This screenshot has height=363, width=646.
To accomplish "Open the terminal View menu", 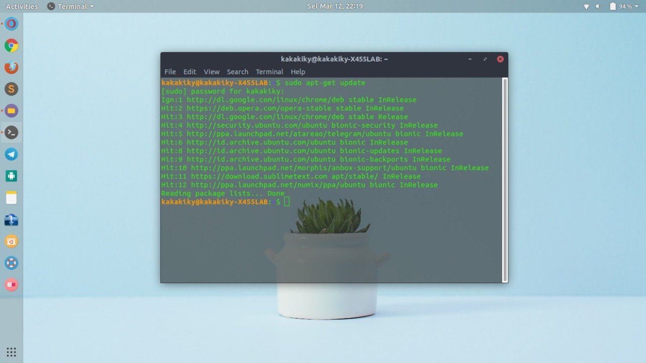I will point(211,72).
